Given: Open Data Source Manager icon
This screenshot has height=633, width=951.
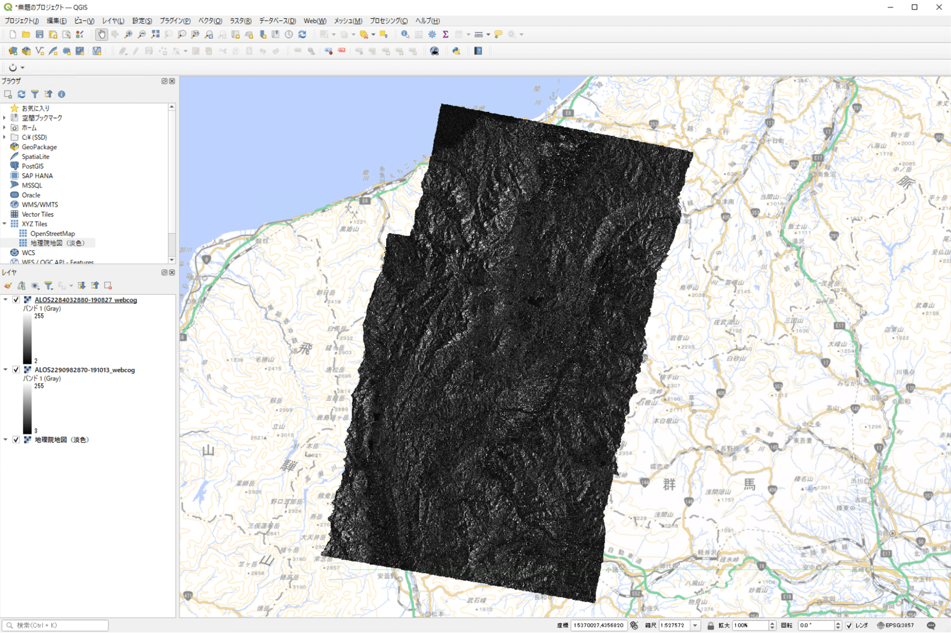Looking at the screenshot, I should [x=13, y=51].
